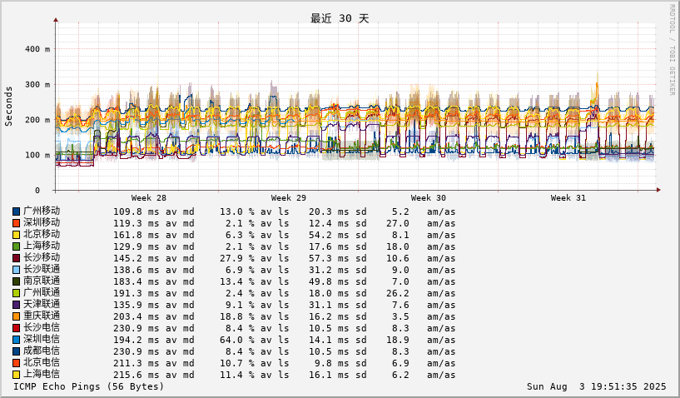The image size is (680, 398).
Task: Select the 深圳移动 legend label
Action: click(42, 222)
